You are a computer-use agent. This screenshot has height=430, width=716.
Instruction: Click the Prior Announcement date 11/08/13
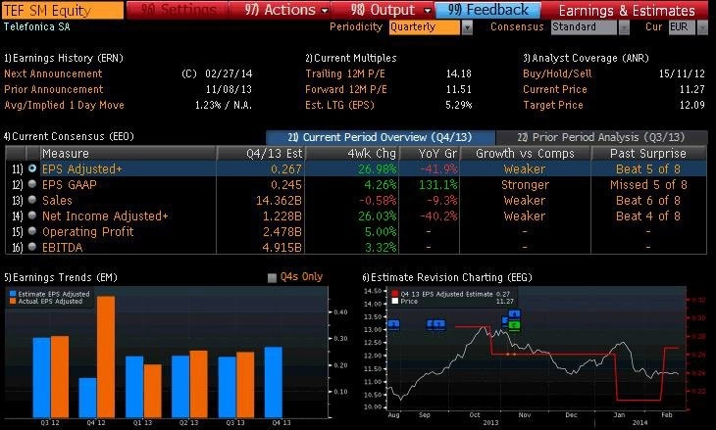[229, 89]
